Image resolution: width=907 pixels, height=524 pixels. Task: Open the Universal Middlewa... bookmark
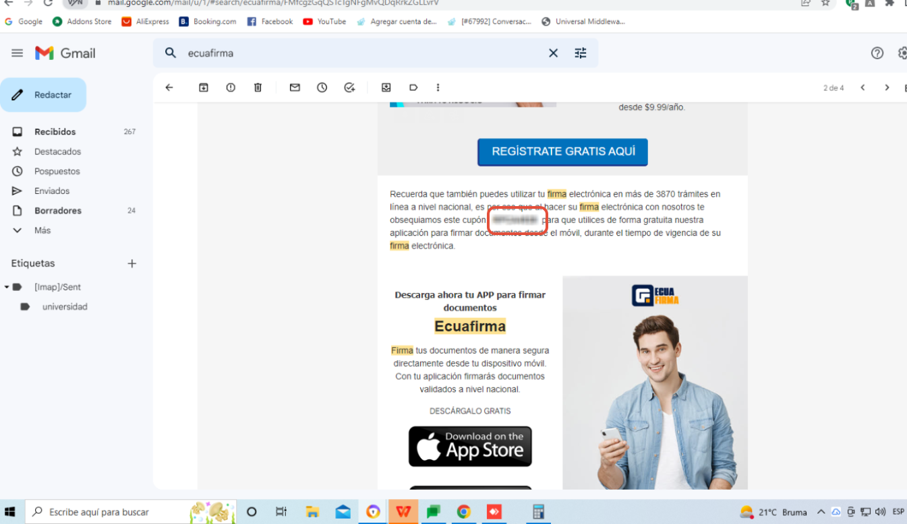point(583,22)
